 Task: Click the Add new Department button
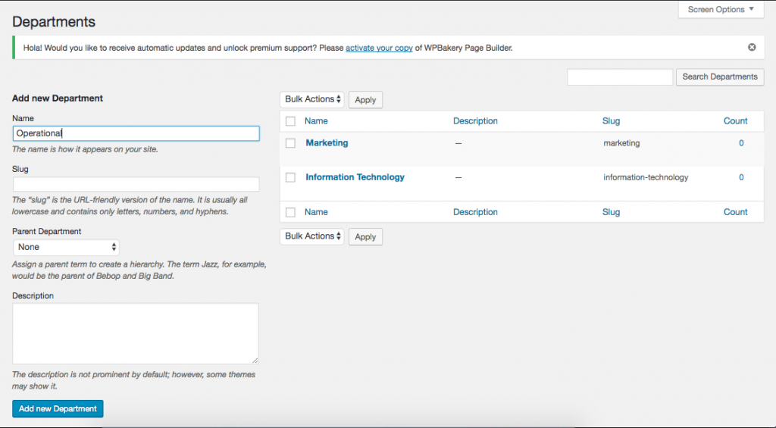(x=58, y=409)
